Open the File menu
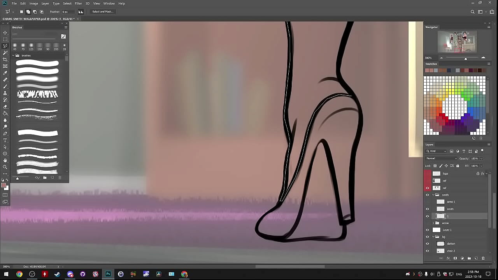The image size is (498, 280). point(14,3)
